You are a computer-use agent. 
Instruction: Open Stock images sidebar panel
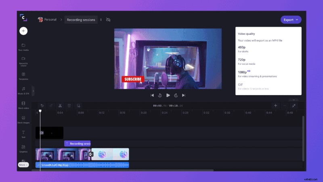(23, 120)
